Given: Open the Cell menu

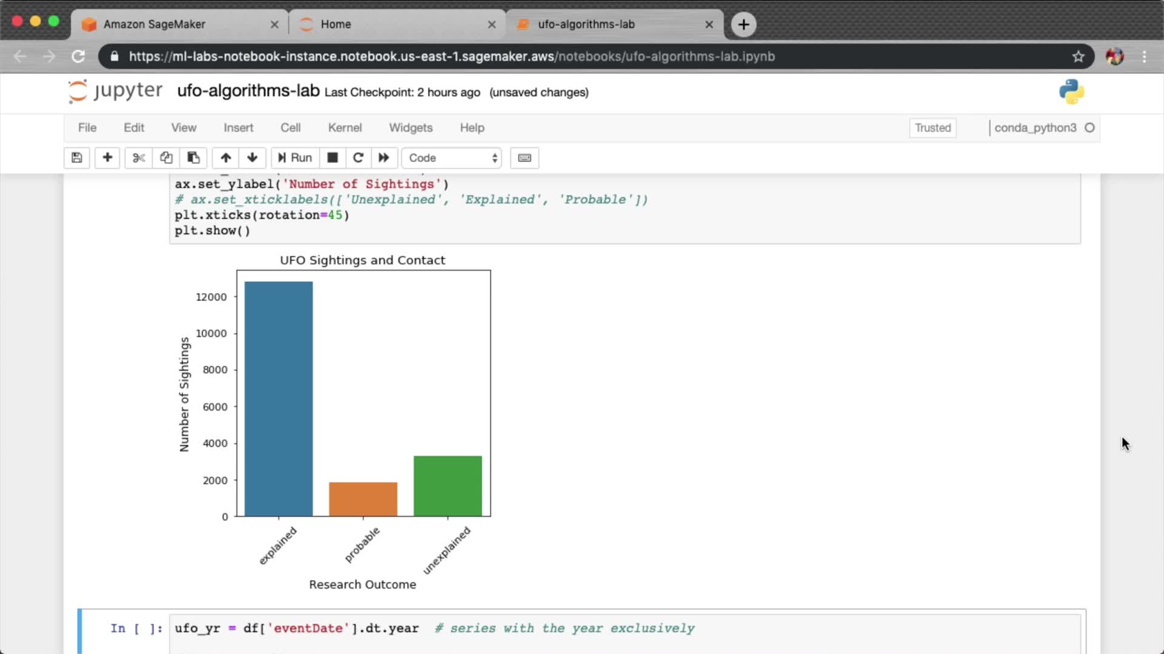Looking at the screenshot, I should [290, 128].
